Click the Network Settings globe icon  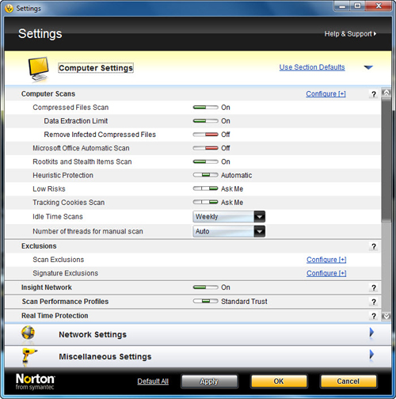pyautogui.click(x=28, y=333)
